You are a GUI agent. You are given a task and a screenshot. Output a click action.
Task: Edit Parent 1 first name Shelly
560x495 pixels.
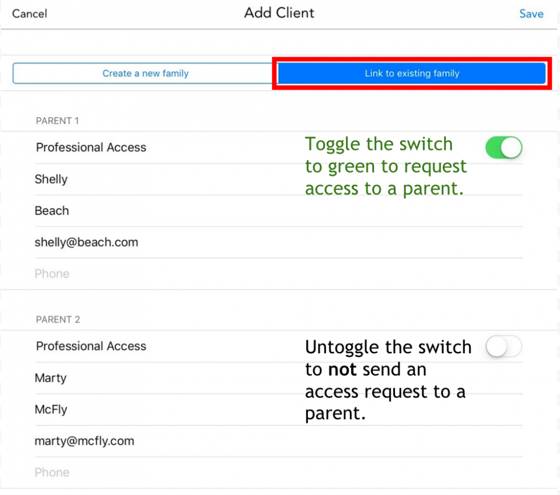click(x=279, y=179)
